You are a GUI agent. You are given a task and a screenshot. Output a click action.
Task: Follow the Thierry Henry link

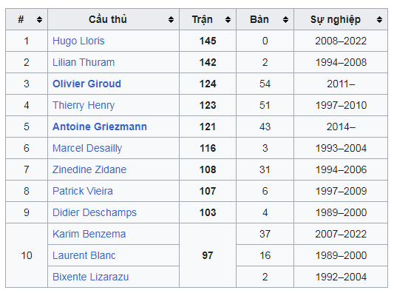pyautogui.click(x=84, y=105)
